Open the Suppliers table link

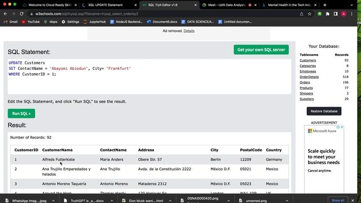point(307,99)
